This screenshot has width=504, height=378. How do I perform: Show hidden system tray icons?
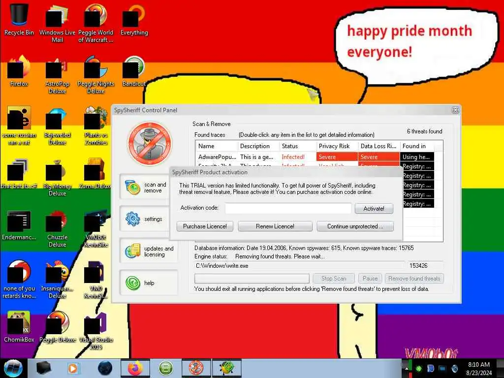click(406, 368)
